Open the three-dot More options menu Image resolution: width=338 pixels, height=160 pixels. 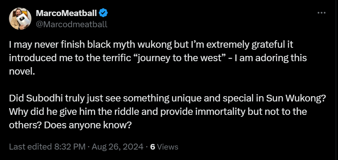322,13
